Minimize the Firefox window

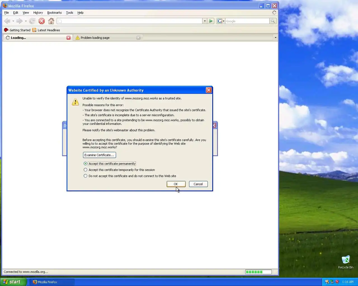point(261,6)
